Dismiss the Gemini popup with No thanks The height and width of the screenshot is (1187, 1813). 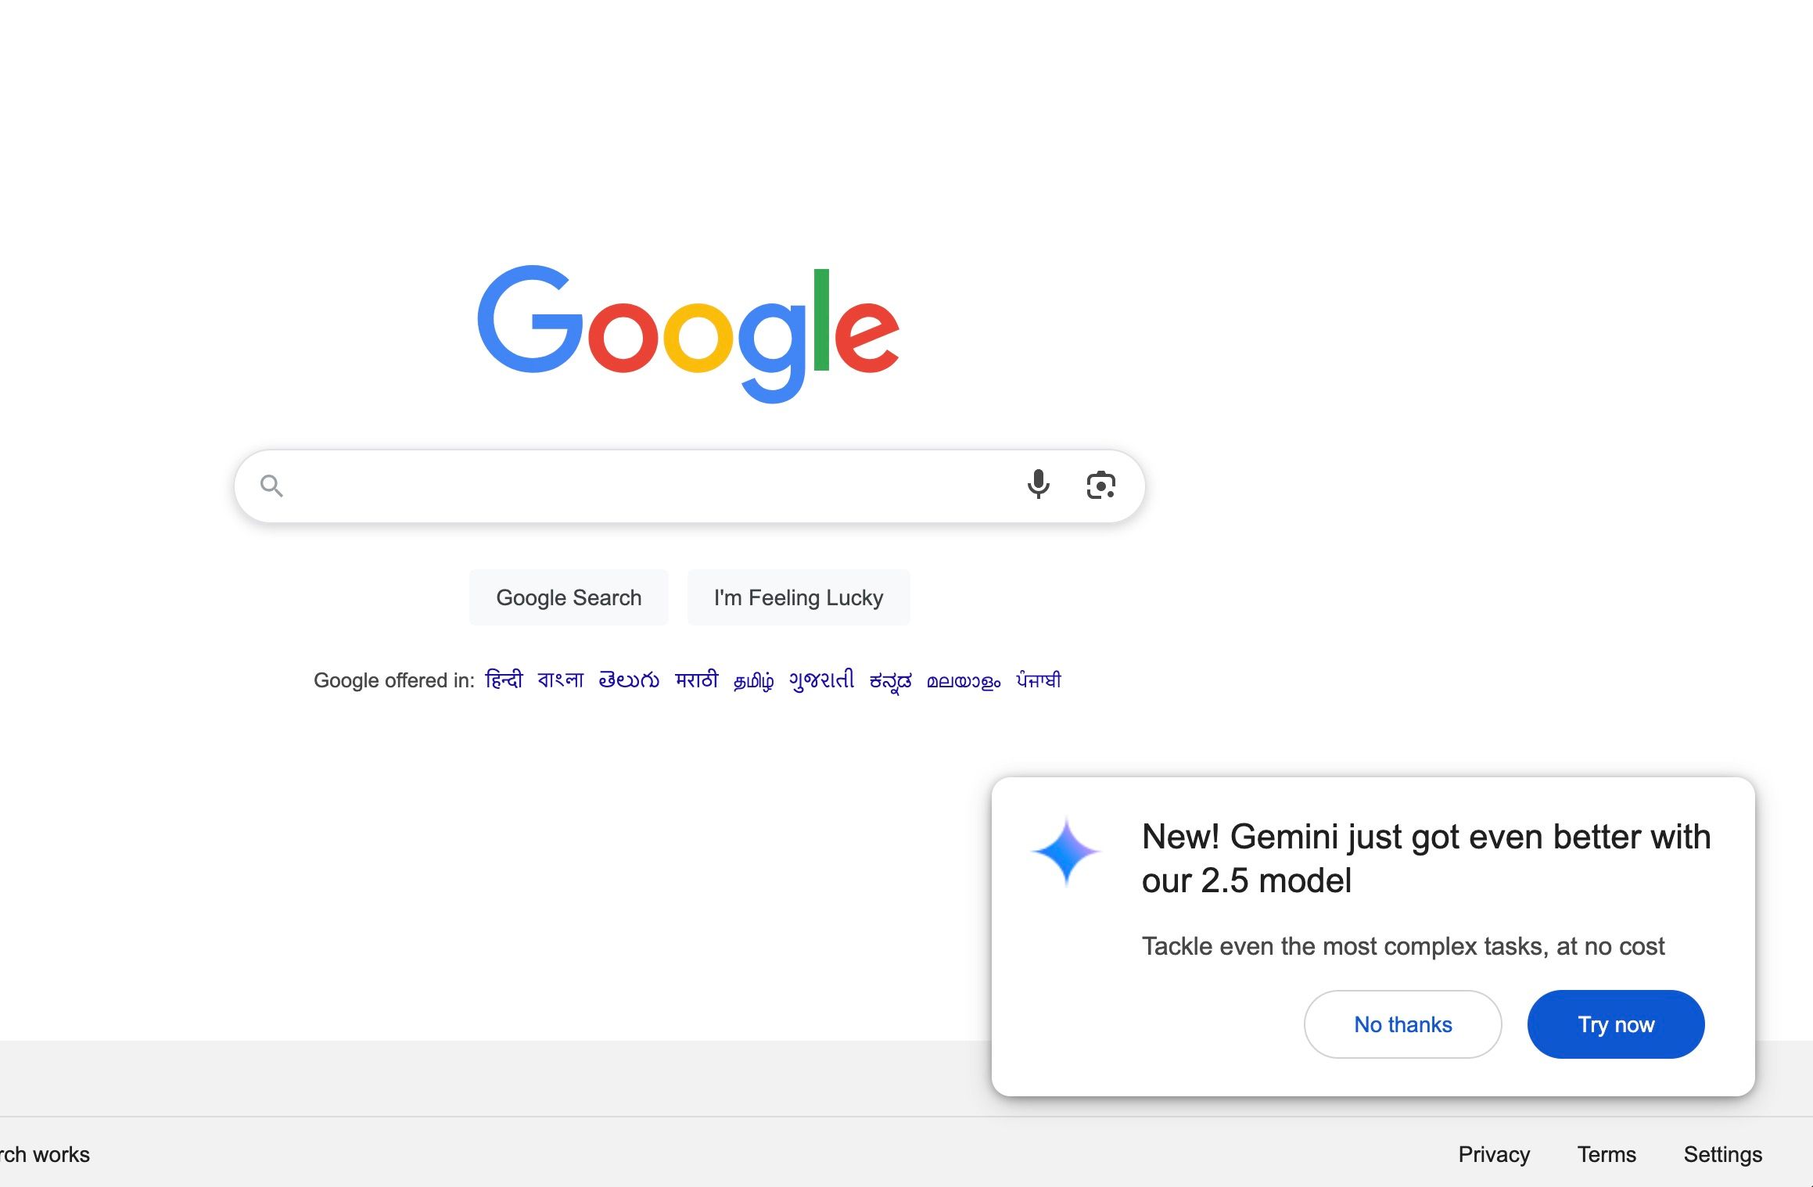(x=1402, y=1024)
